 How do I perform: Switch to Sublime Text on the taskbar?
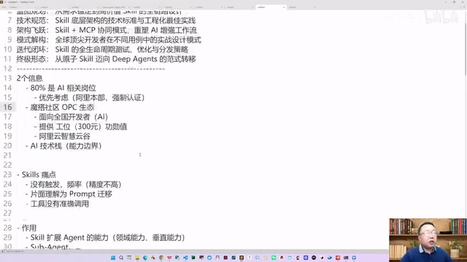coord(242,258)
